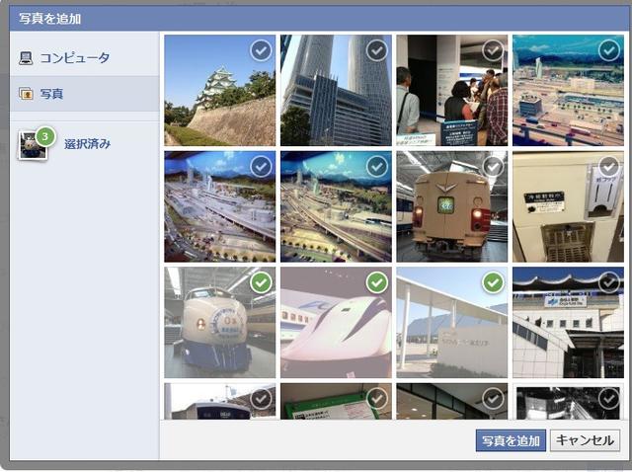Uncheck the Shinkansen 0 series photo checkmark
Screen dimensions: 632x472
pos(261,282)
